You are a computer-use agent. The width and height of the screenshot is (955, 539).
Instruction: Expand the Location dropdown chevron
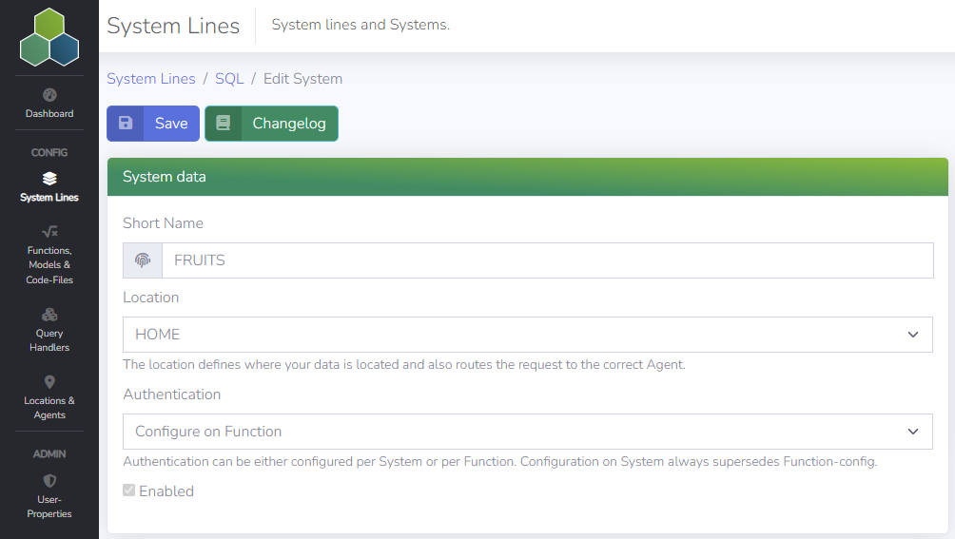point(912,335)
